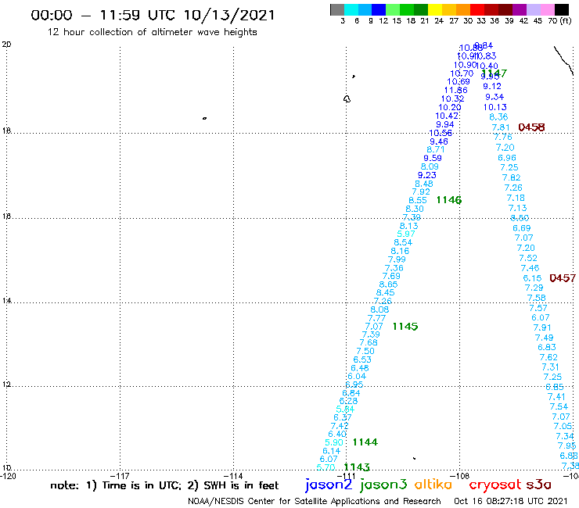Select the wave height value 6.53
Viewport: 579px width, 508px height.
[x=362, y=360]
